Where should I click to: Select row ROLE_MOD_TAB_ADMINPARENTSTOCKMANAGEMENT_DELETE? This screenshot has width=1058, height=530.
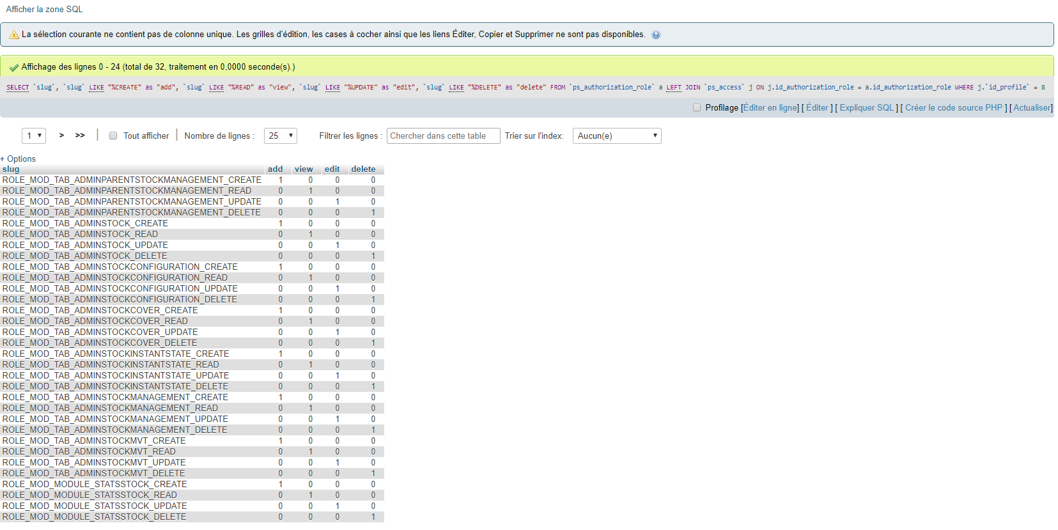coord(192,212)
